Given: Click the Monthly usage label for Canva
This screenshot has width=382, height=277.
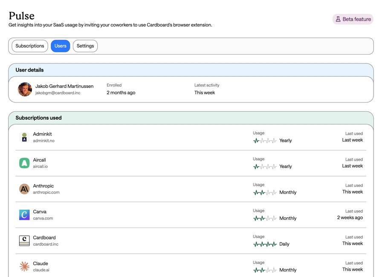Looking at the screenshot, I should tap(288, 218).
